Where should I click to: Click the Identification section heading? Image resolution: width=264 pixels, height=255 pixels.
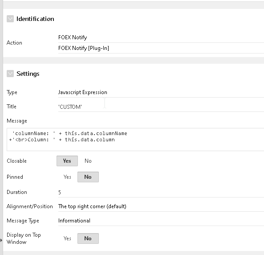point(35,19)
